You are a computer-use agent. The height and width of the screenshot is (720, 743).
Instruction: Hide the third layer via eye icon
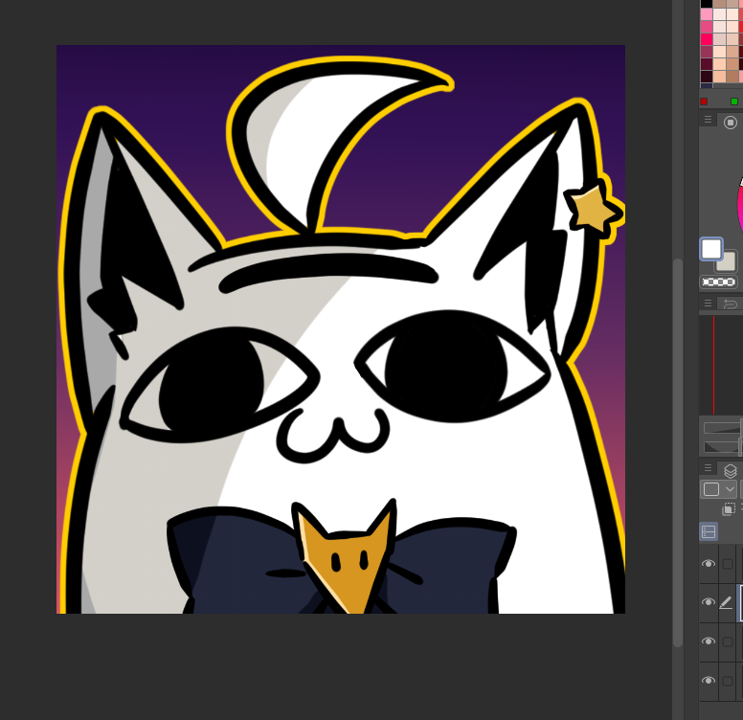coord(709,641)
